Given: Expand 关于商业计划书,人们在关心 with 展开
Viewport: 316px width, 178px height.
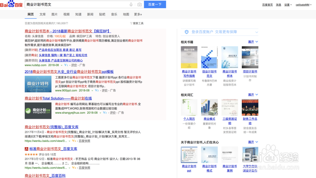Looking at the screenshot, I should tap(253, 142).
